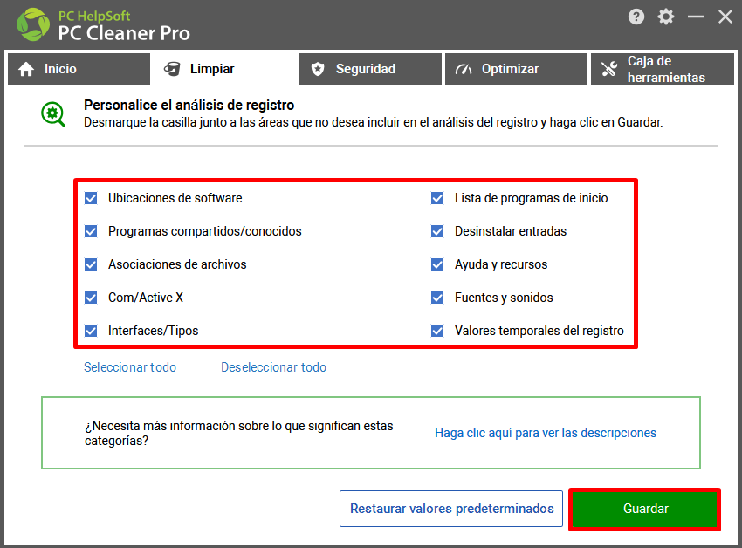Minimize the PC Cleaner Pro window

point(695,17)
